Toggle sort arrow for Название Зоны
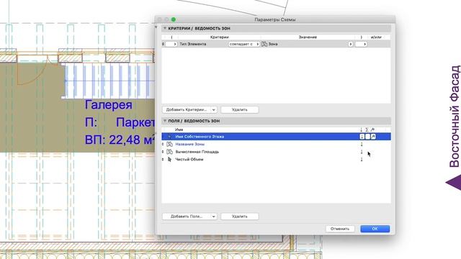The image size is (461, 259). [362, 144]
